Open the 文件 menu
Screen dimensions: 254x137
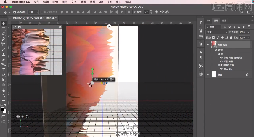click(x=36, y=2)
